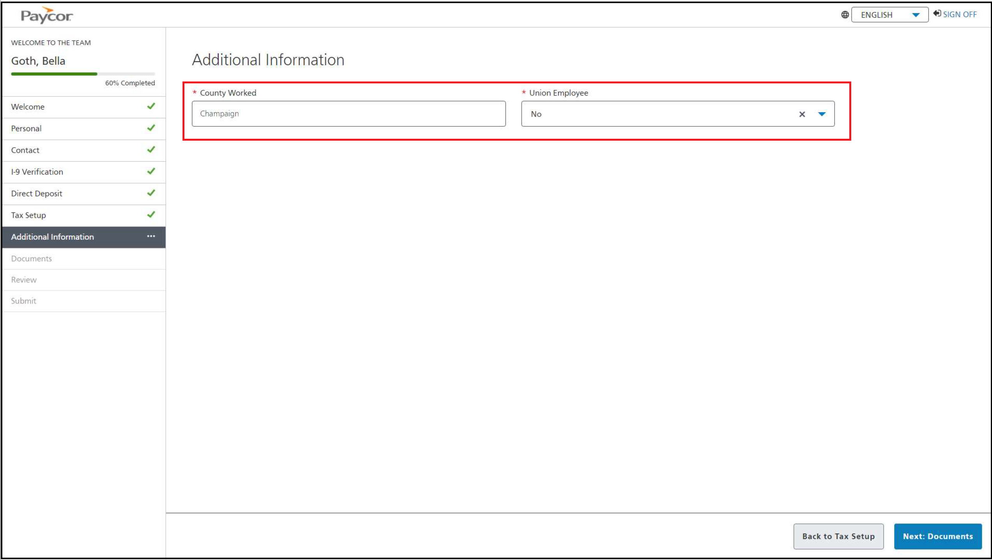Click the 60% completed progress bar

pos(83,74)
